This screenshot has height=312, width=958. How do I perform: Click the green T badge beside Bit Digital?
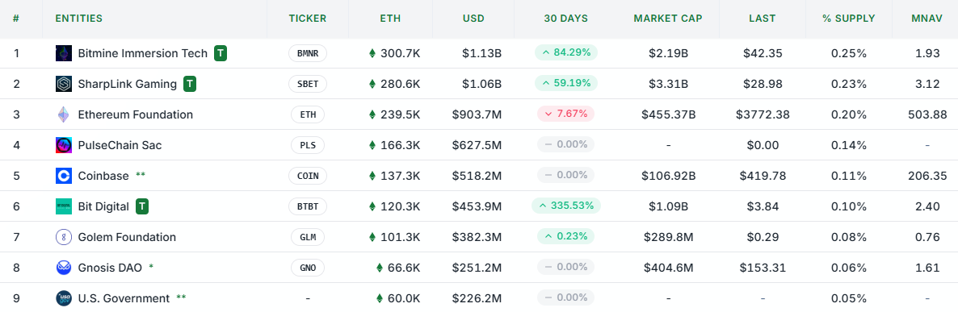pos(142,206)
